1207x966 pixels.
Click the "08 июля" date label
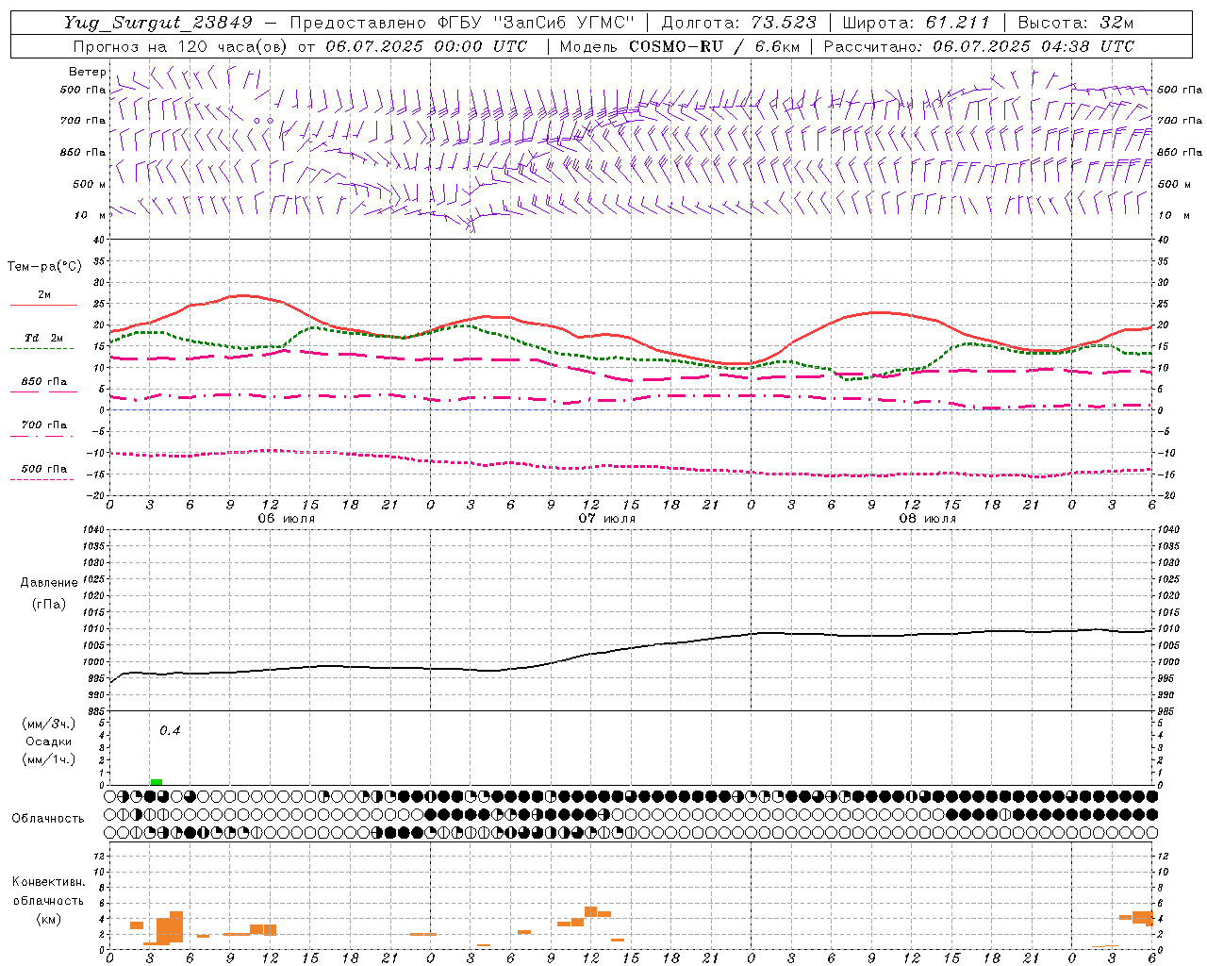click(927, 519)
